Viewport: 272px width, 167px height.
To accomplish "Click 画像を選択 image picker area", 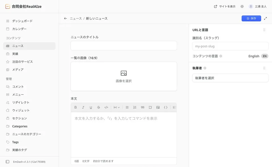I will click(124, 76).
